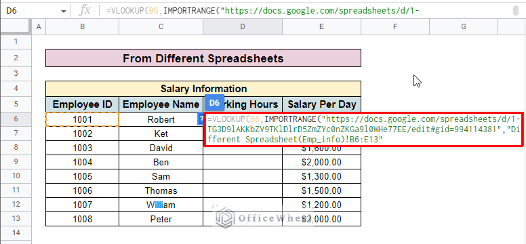Click the formula bar scrollbar handle
This screenshot has height=244, width=526.
click(516, 11)
